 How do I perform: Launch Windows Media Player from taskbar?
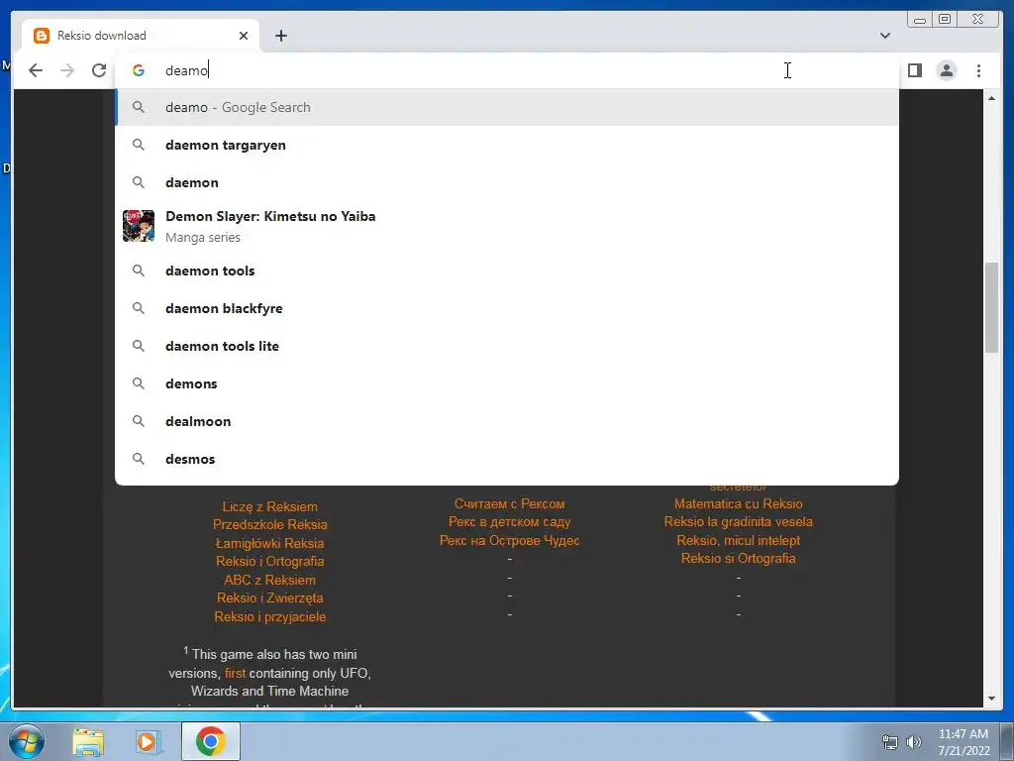click(x=148, y=742)
